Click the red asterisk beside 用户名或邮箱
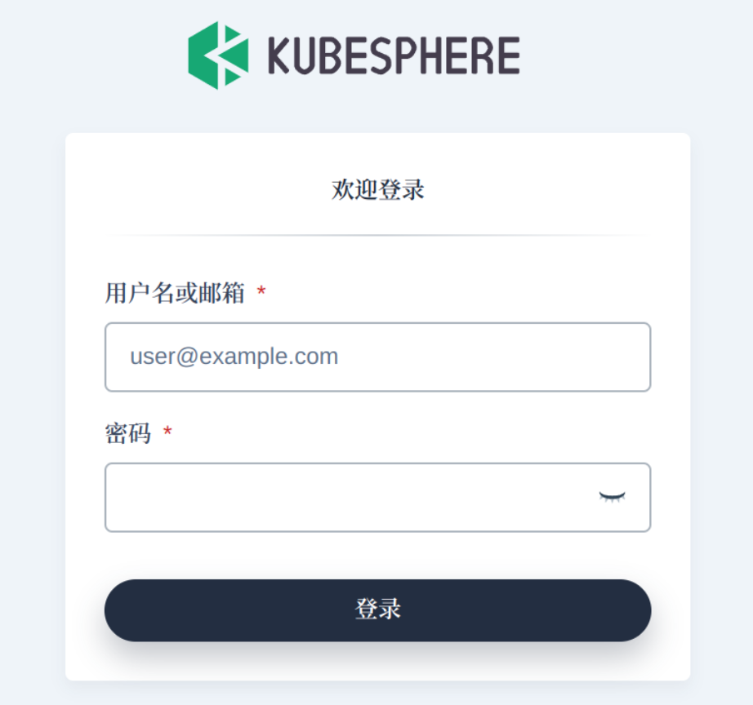 coord(261,290)
